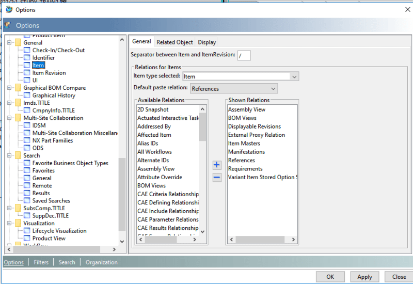Click the Item Revision page icon
The image size is (413, 284).
point(27,72)
